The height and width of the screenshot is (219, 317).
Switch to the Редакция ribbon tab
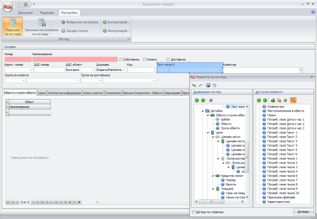click(x=47, y=13)
